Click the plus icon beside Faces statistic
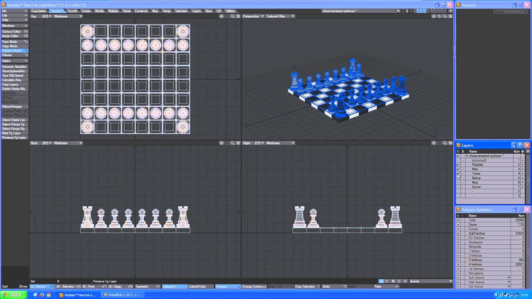532x299 pixels. pos(458,225)
